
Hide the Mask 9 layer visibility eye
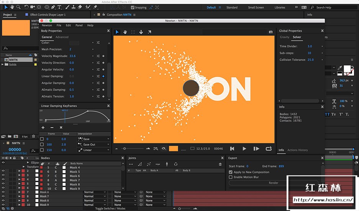point(3,204)
